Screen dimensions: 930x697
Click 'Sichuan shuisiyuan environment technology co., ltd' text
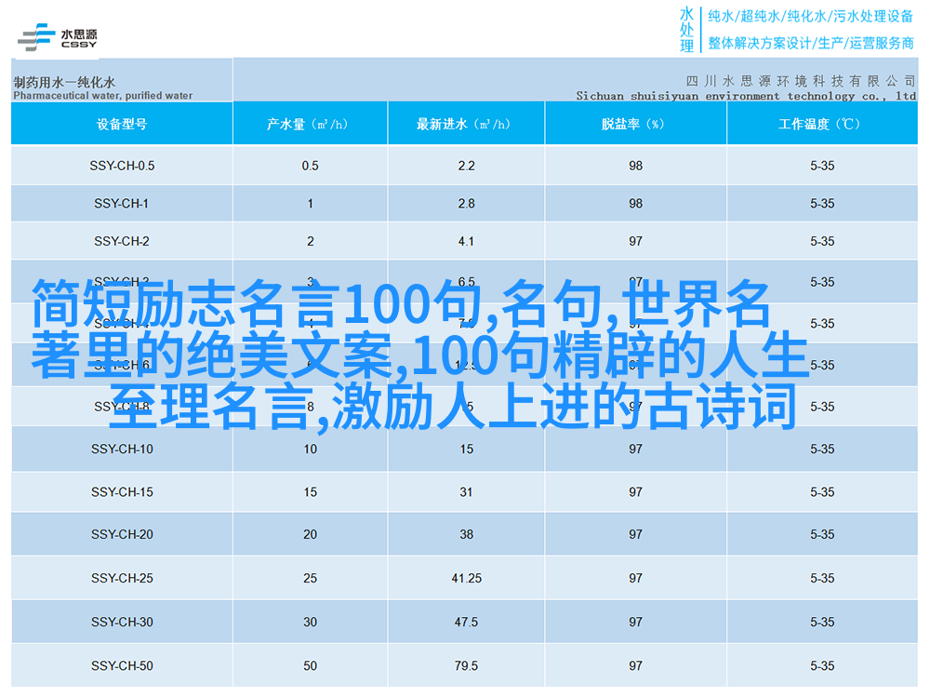[746, 96]
